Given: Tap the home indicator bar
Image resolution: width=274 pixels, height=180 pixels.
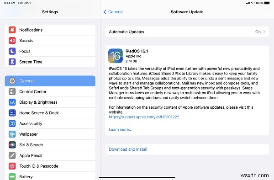Looking at the screenshot, I should (137, 178).
